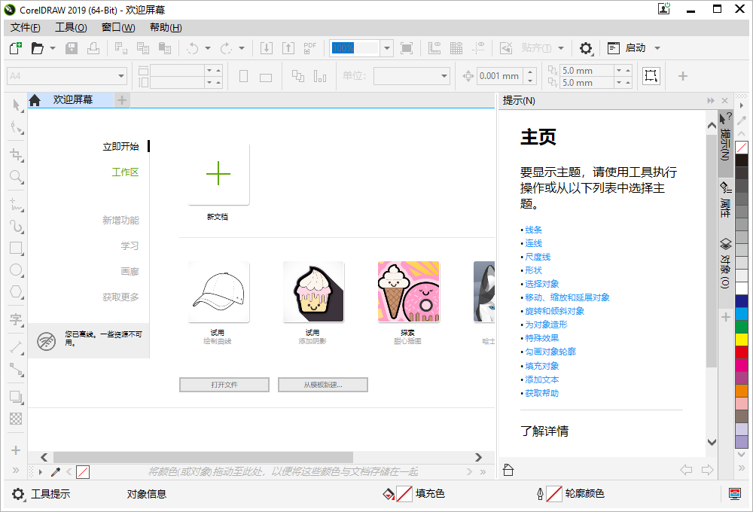Toggle treat-as-filled bounding box icon
Viewport: 753px width, 512px height.
point(651,76)
